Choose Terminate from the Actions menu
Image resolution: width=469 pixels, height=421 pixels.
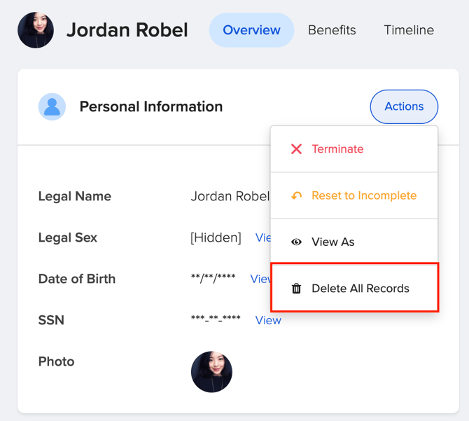coord(337,149)
